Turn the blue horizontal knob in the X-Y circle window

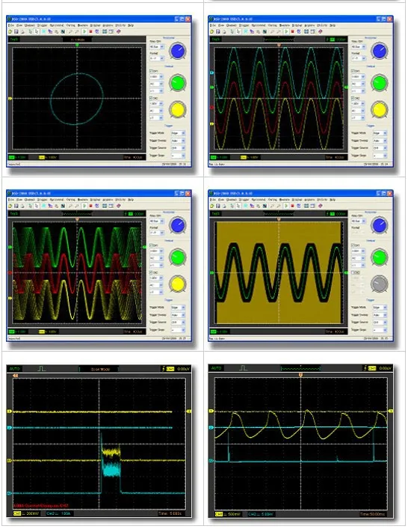[x=178, y=51]
